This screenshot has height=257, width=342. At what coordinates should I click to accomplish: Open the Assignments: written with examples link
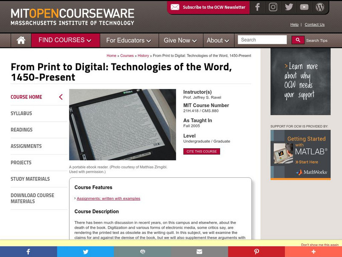click(108, 198)
